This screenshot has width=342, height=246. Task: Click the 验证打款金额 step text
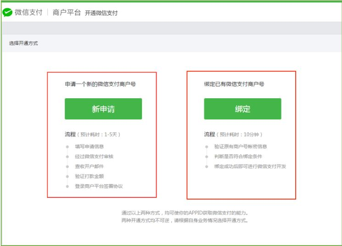click(89, 176)
